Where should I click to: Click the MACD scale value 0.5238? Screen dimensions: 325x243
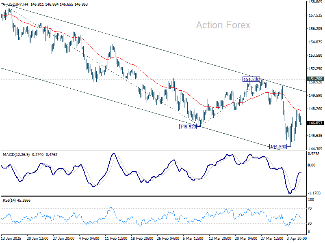314,154
